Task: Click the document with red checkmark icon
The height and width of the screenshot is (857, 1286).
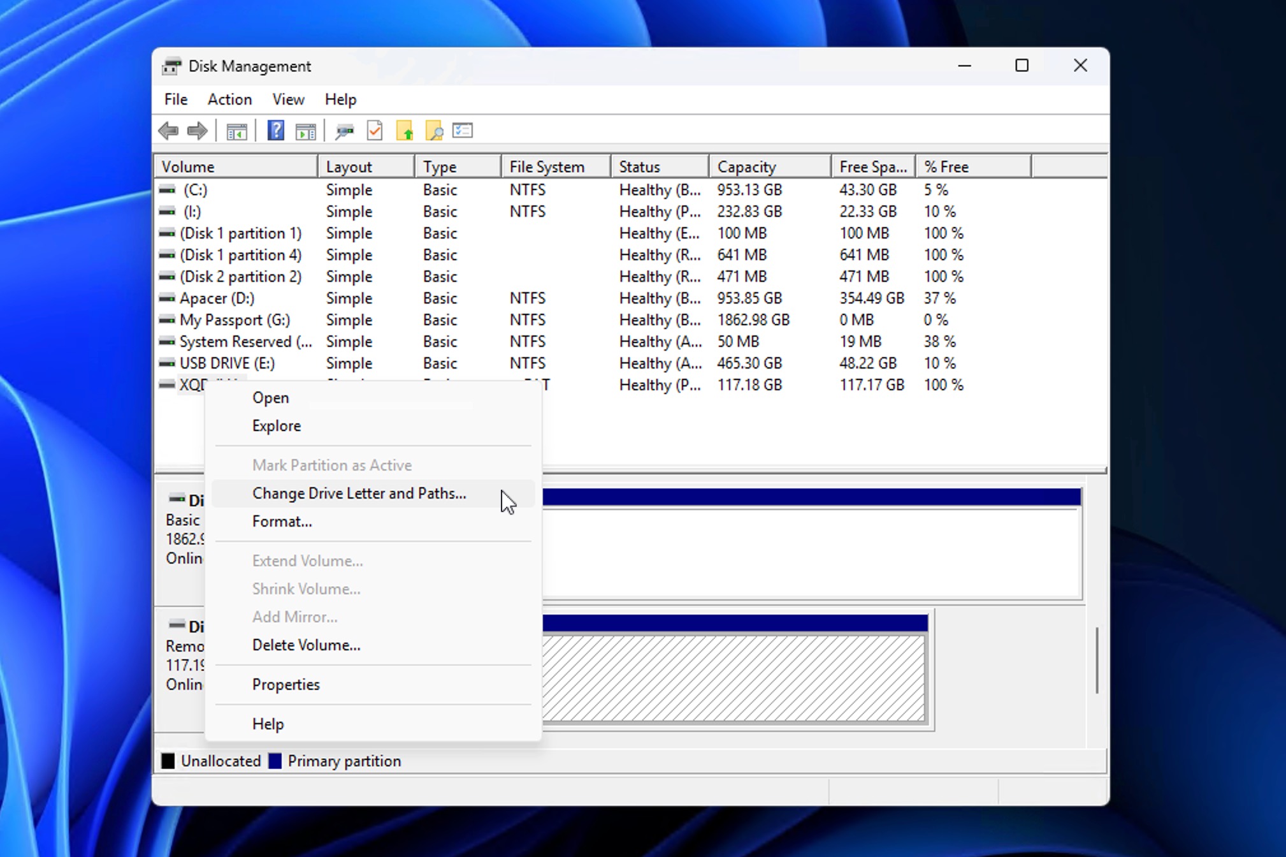Action: pos(375,131)
